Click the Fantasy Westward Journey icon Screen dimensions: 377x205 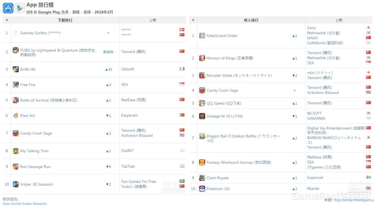(202, 162)
